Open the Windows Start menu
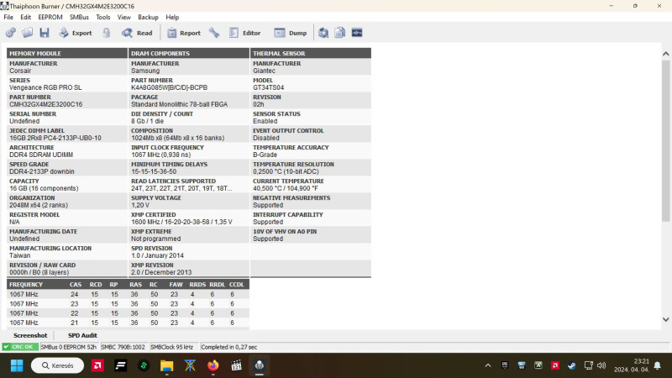This screenshot has height=378, width=672. point(17,365)
